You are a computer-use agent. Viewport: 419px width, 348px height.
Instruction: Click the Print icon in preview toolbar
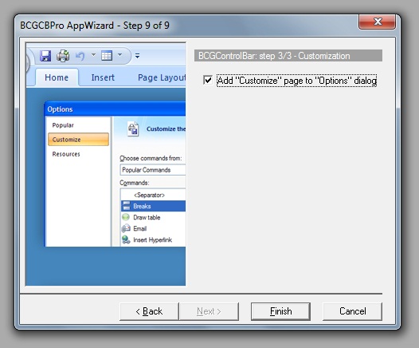(x=63, y=56)
